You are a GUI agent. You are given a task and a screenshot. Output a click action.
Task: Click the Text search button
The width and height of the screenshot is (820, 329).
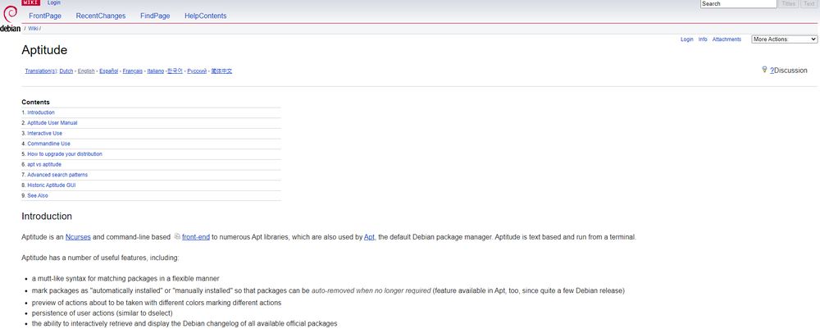point(809,3)
